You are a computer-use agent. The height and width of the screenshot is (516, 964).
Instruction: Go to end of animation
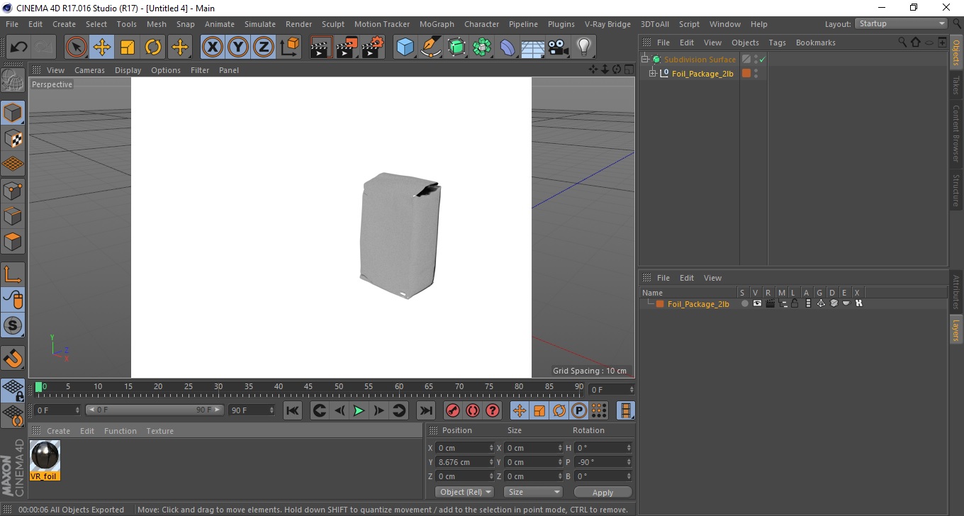pos(425,410)
